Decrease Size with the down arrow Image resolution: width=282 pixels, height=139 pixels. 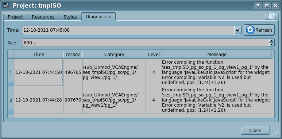coord(272,45)
